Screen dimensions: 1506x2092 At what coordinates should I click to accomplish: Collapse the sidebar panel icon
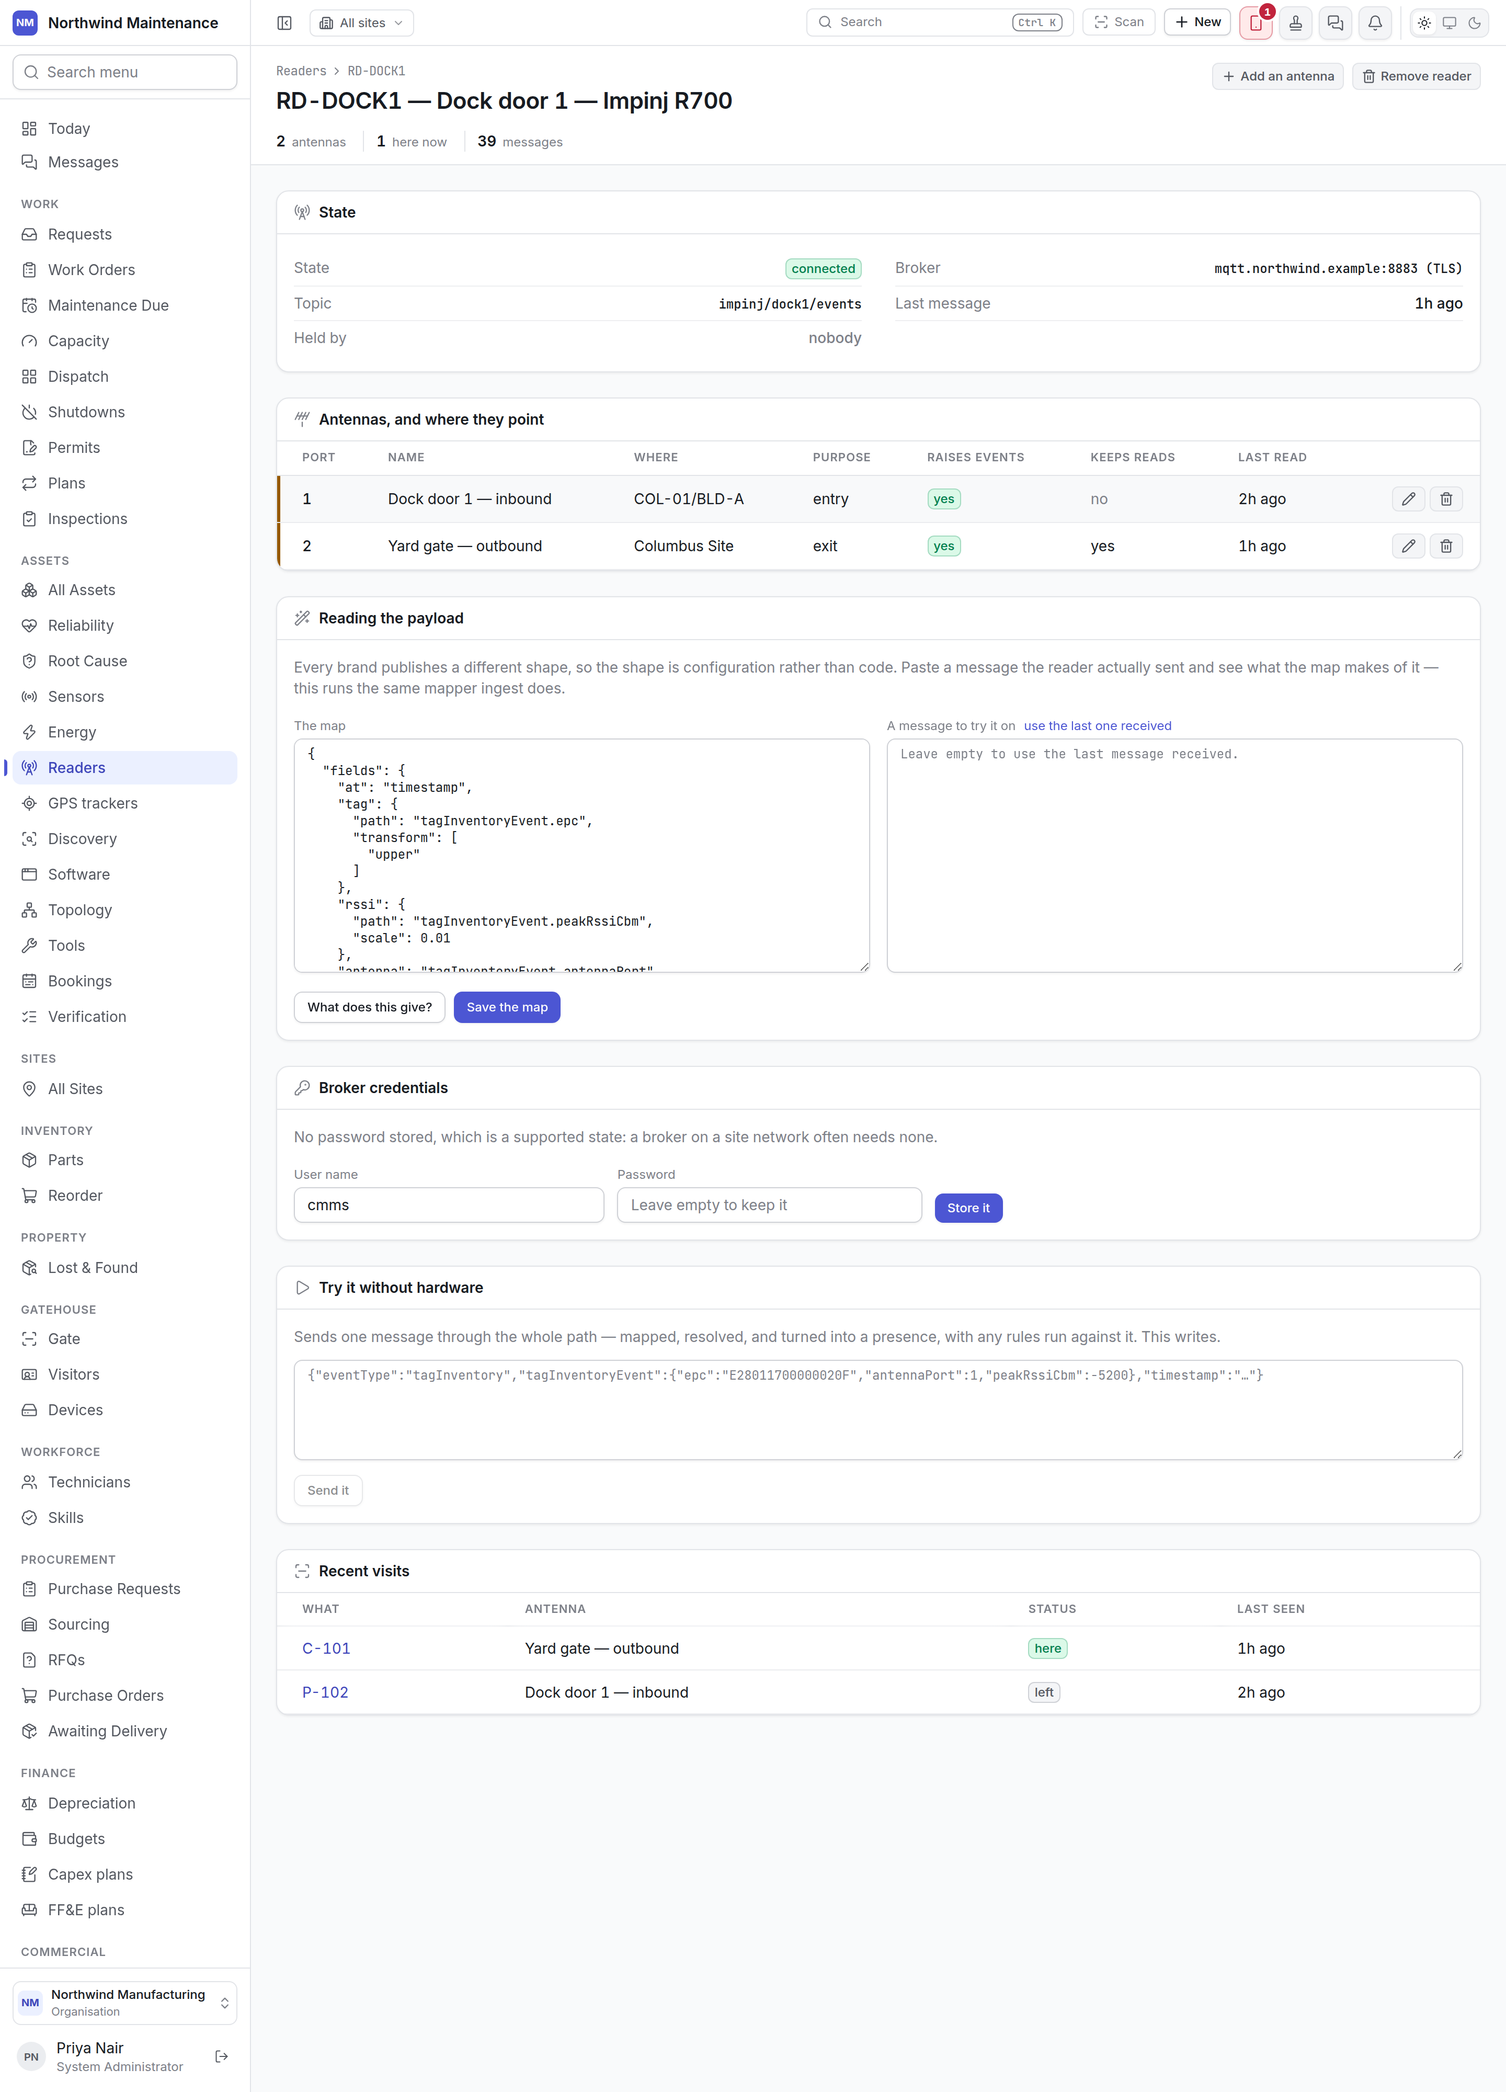[x=284, y=23]
